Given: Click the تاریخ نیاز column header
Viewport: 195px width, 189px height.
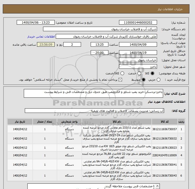Looking at the screenshot, I should [x=20, y=122].
